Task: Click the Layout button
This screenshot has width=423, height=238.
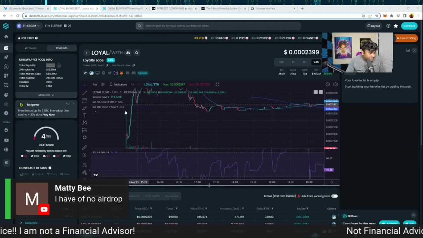Action: coord(374,26)
